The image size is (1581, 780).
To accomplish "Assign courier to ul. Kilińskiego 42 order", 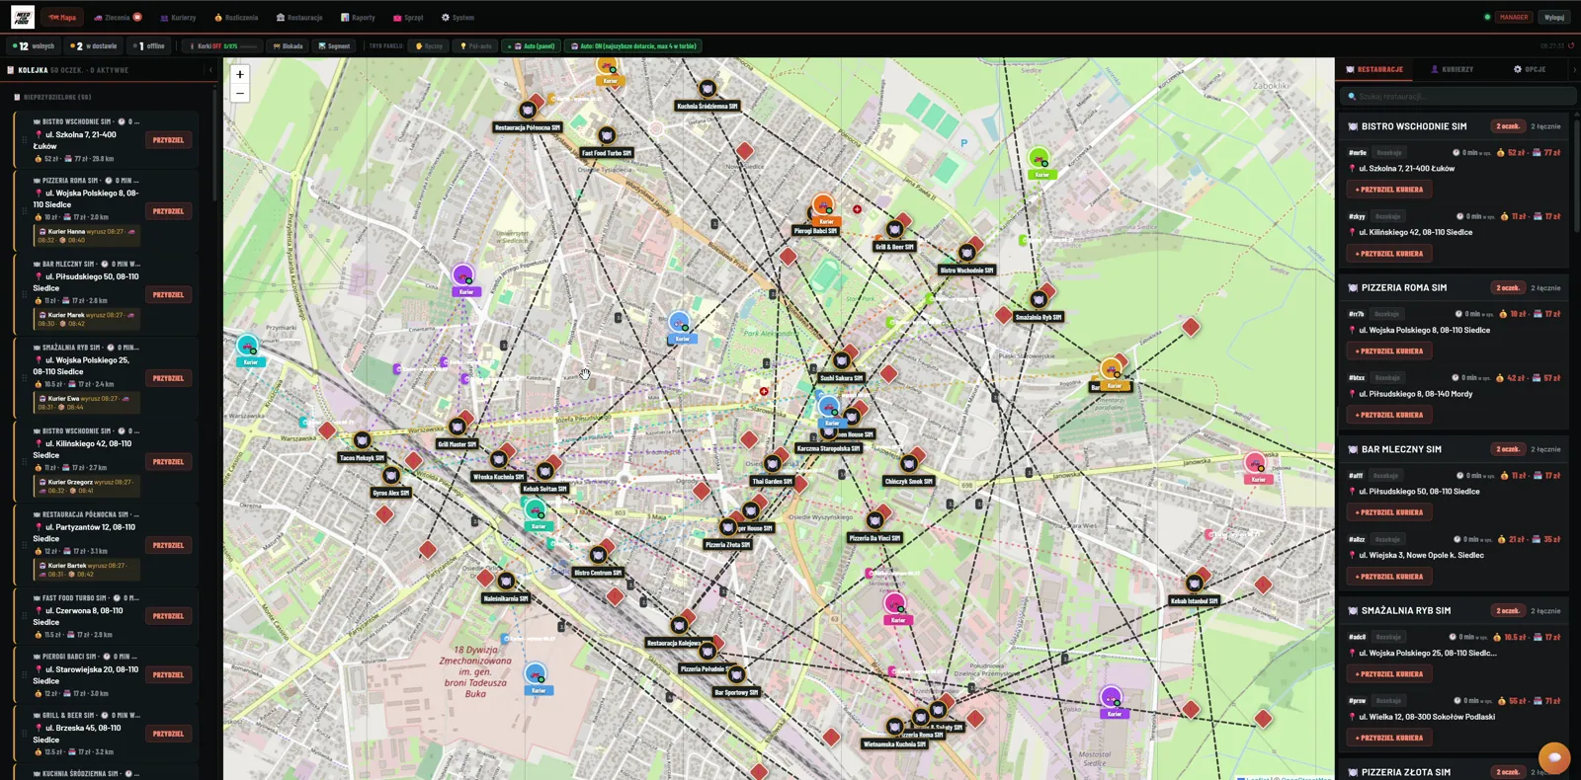I will pos(1389,254).
